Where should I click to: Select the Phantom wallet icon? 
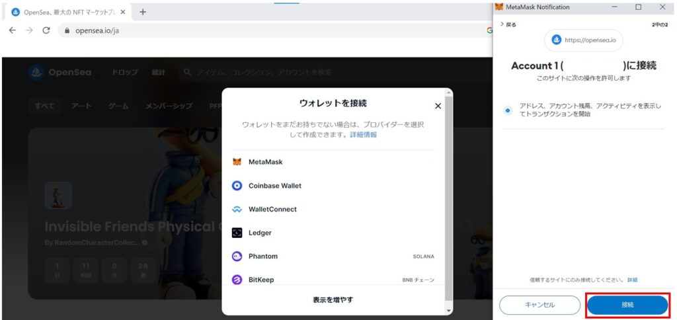tap(237, 257)
